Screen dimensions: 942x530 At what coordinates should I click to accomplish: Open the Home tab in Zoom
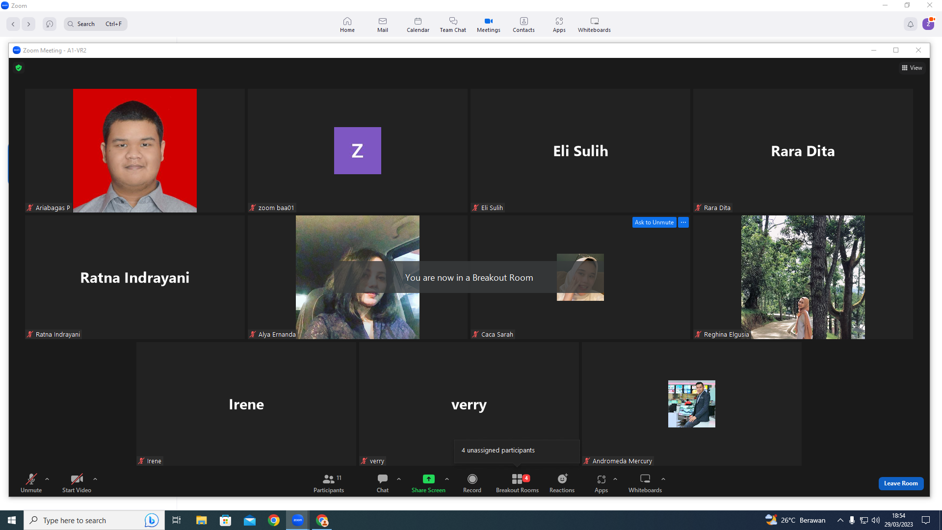pos(347,25)
